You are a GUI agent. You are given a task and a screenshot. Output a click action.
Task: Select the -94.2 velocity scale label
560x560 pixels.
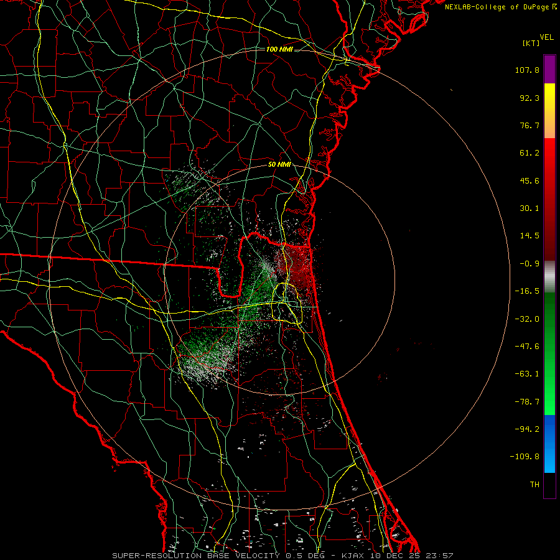pyautogui.click(x=527, y=429)
